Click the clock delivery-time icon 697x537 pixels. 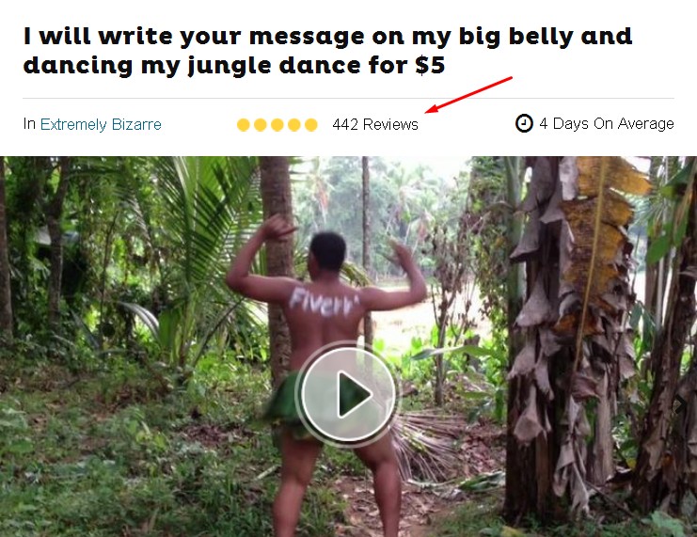click(524, 123)
